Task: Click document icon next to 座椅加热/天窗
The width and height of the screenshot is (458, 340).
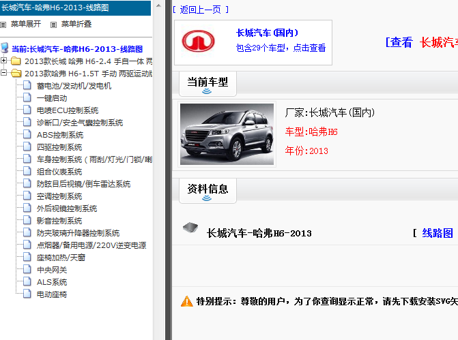Action: click(x=27, y=257)
